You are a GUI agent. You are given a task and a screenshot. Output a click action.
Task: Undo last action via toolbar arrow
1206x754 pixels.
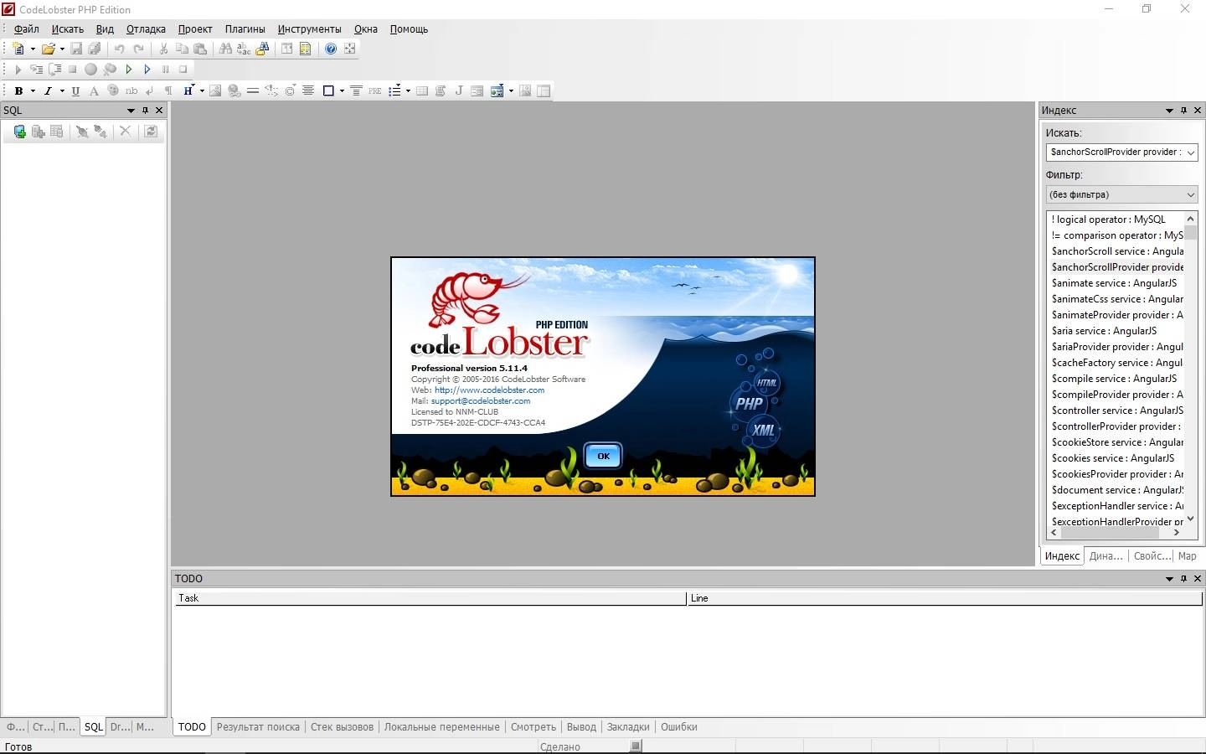pos(119,49)
